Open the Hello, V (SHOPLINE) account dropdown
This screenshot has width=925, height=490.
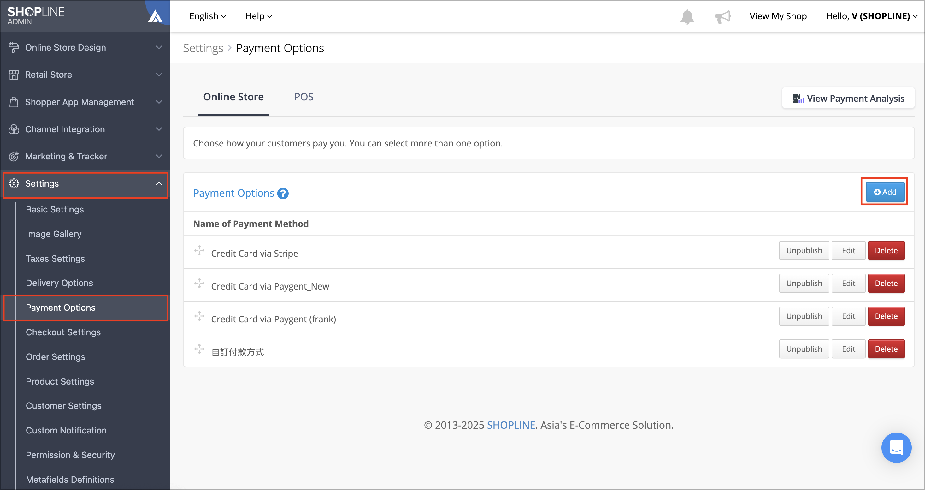tap(871, 16)
